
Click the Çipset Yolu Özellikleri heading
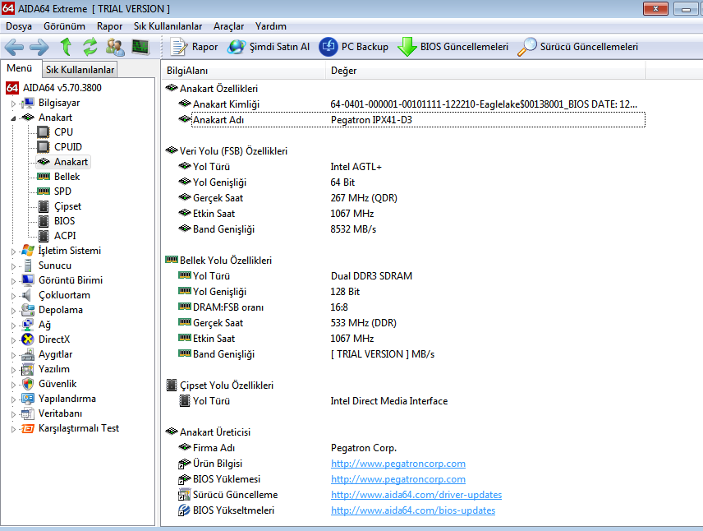227,386
